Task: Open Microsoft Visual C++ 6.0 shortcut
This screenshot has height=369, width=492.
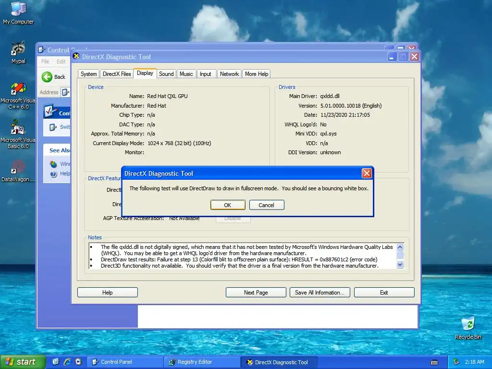Action: pyautogui.click(x=18, y=96)
